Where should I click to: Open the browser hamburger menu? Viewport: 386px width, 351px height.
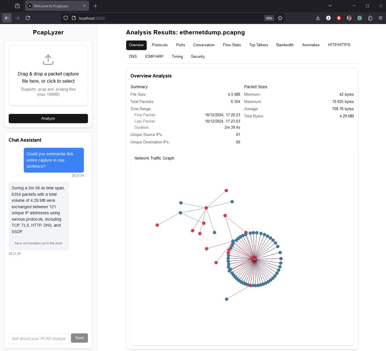point(381,18)
